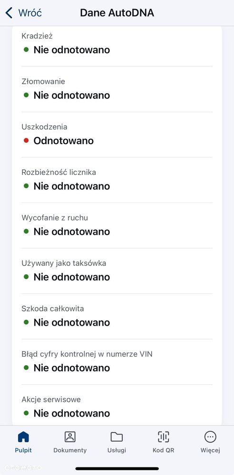Select the Złomowanie row
The width and height of the screenshot is (234, 475).
tap(117, 89)
